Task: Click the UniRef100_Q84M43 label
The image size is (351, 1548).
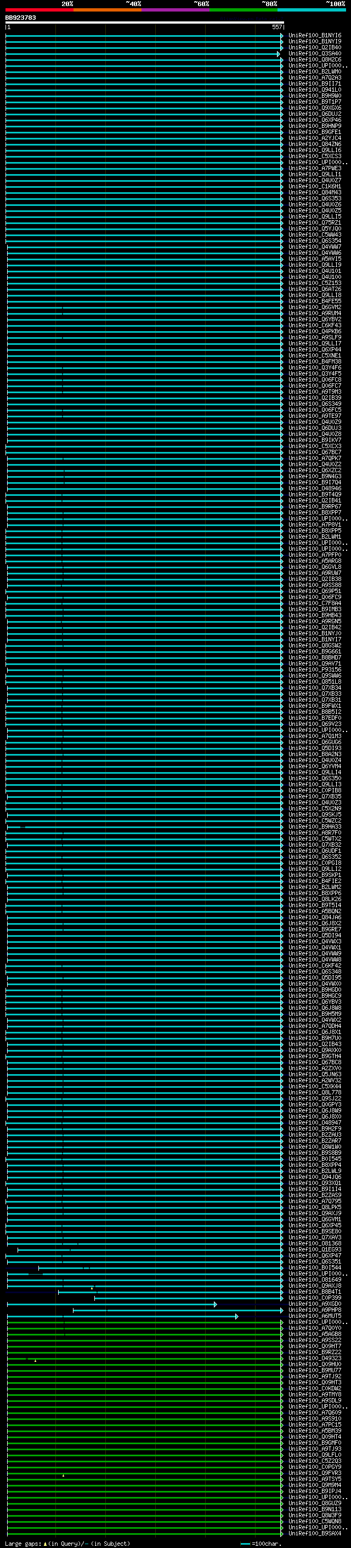Action: coord(314,192)
